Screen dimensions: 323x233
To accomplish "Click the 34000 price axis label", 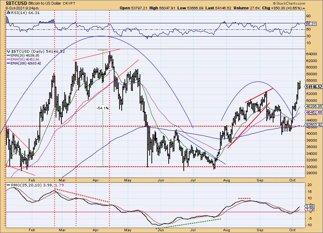I will 312,153.
